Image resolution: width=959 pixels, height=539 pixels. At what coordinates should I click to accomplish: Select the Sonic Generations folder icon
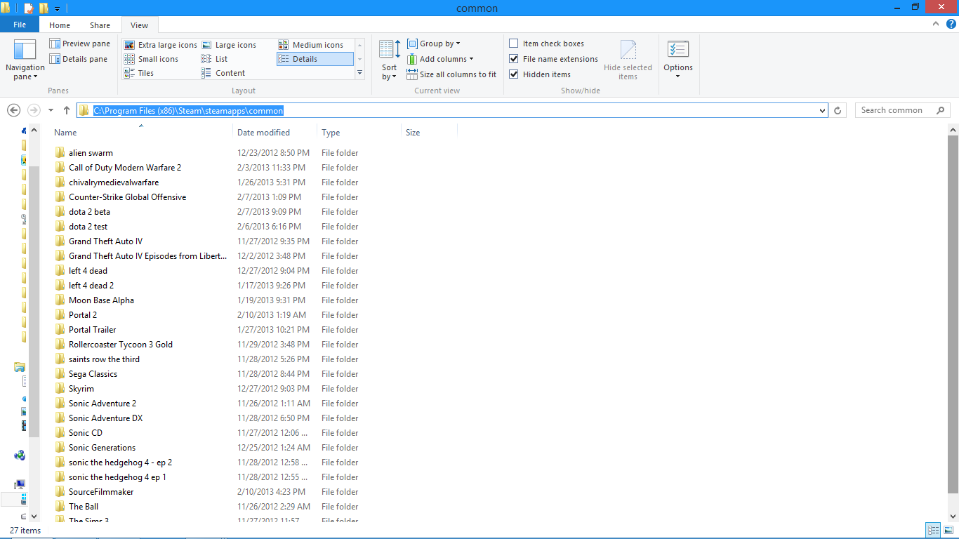click(x=60, y=447)
